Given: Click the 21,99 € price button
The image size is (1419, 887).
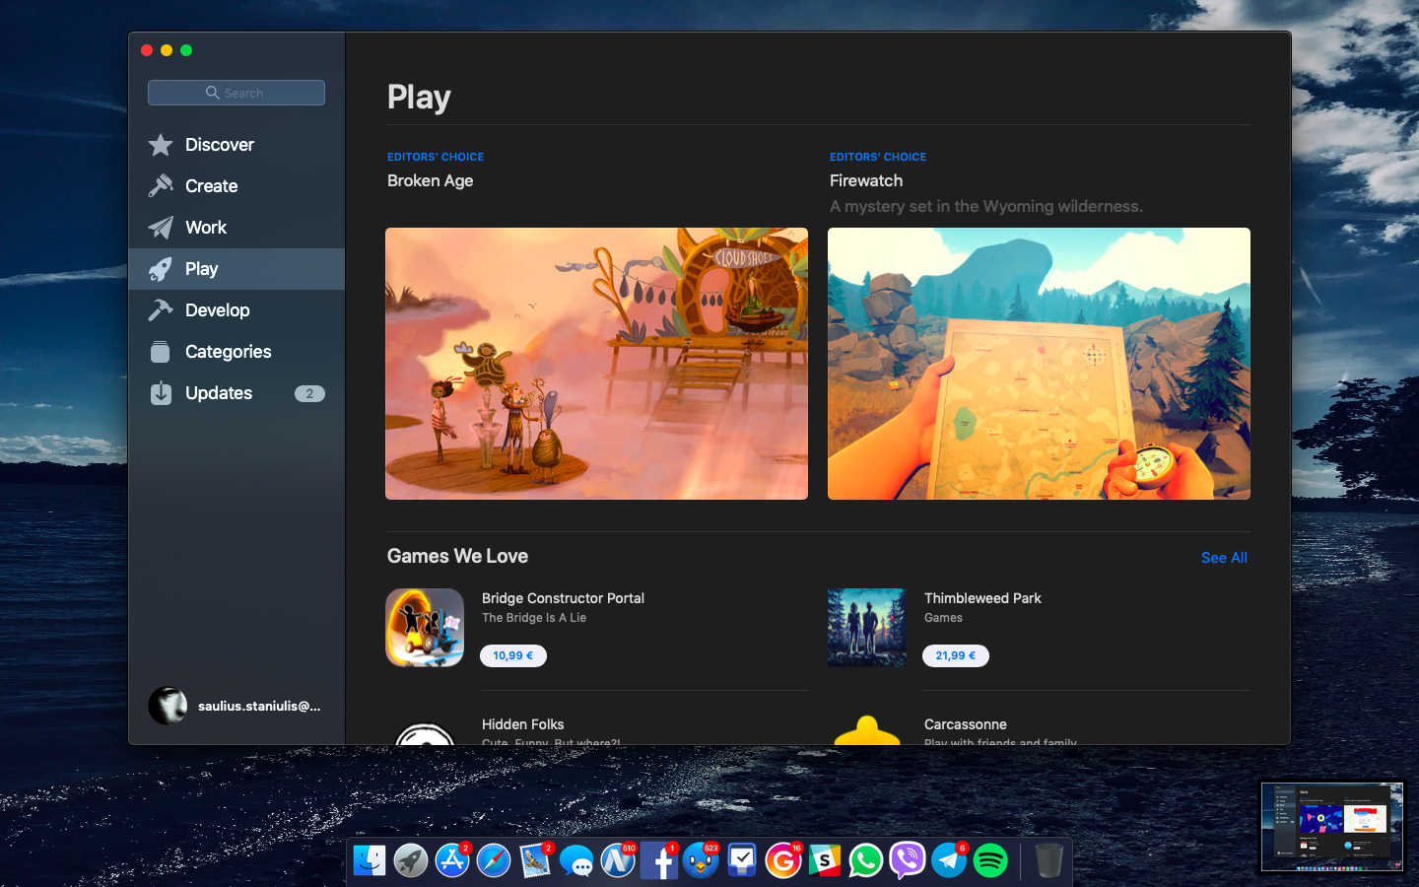Looking at the screenshot, I should pyautogui.click(x=955, y=655).
